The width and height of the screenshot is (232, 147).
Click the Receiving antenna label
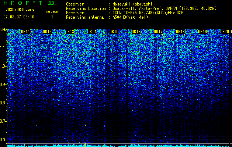coord(85,17)
